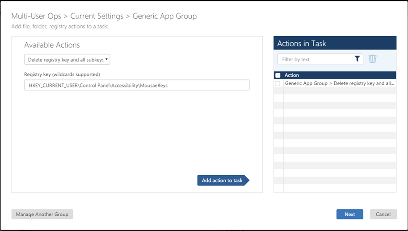Click the funnel filter icon
Image resolution: width=408 pixels, height=231 pixels.
pos(357,59)
